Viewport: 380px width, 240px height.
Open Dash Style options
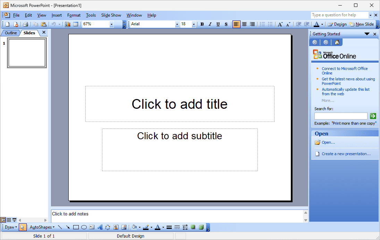[x=177, y=227]
